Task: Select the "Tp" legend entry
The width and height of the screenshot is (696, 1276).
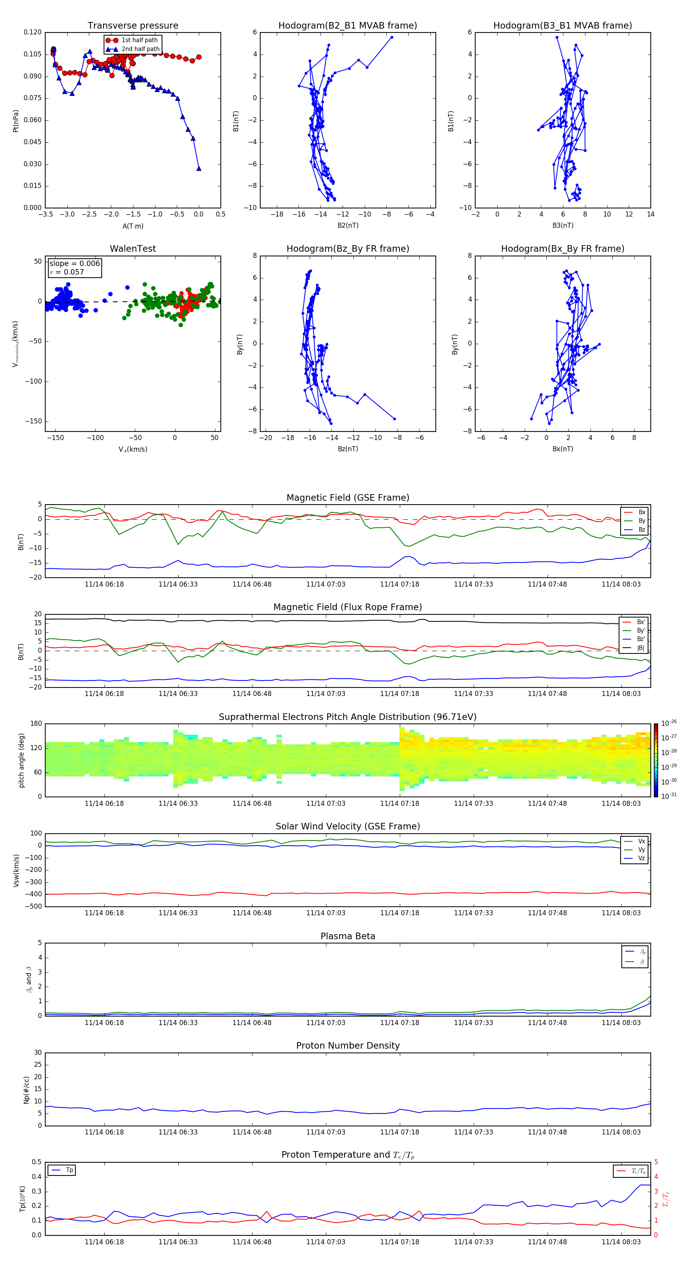Action: pos(62,1170)
